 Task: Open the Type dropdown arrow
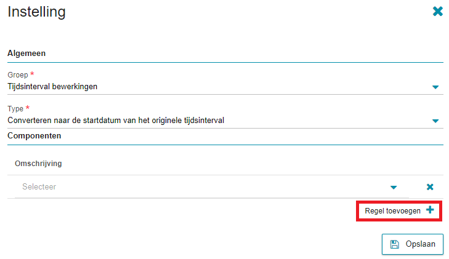point(435,121)
